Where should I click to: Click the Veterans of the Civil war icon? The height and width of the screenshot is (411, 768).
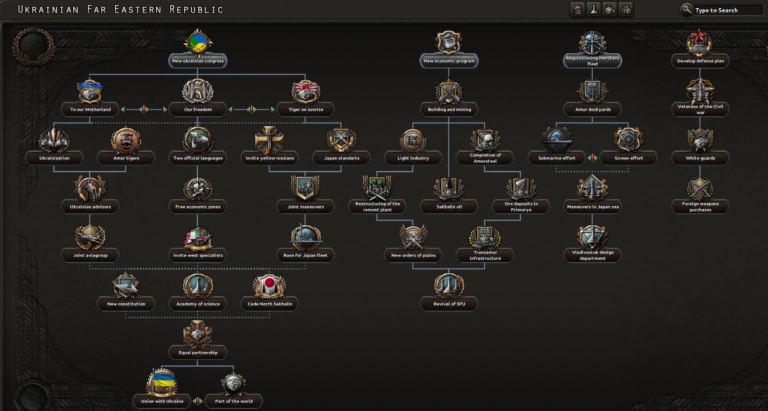click(x=700, y=91)
